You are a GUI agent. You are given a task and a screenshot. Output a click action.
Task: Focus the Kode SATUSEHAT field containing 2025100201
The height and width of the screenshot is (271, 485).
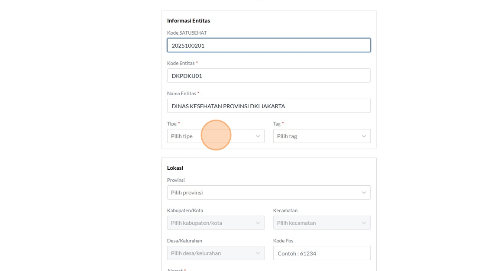click(268, 45)
